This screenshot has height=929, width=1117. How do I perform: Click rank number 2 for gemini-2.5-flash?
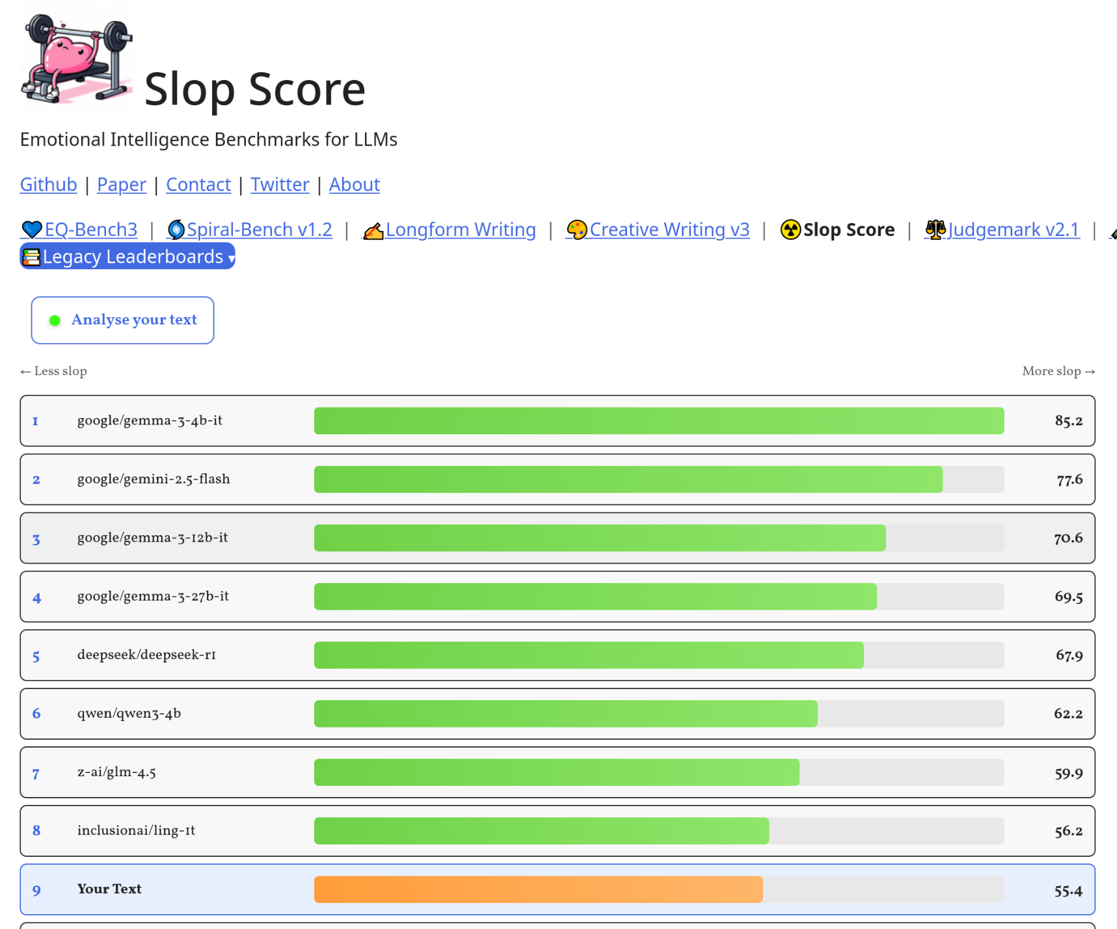pos(36,480)
